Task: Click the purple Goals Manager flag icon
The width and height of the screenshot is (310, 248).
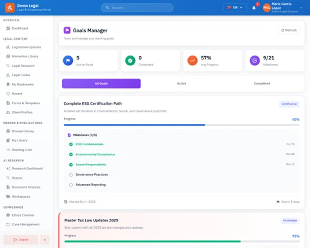Action: tap(67, 30)
